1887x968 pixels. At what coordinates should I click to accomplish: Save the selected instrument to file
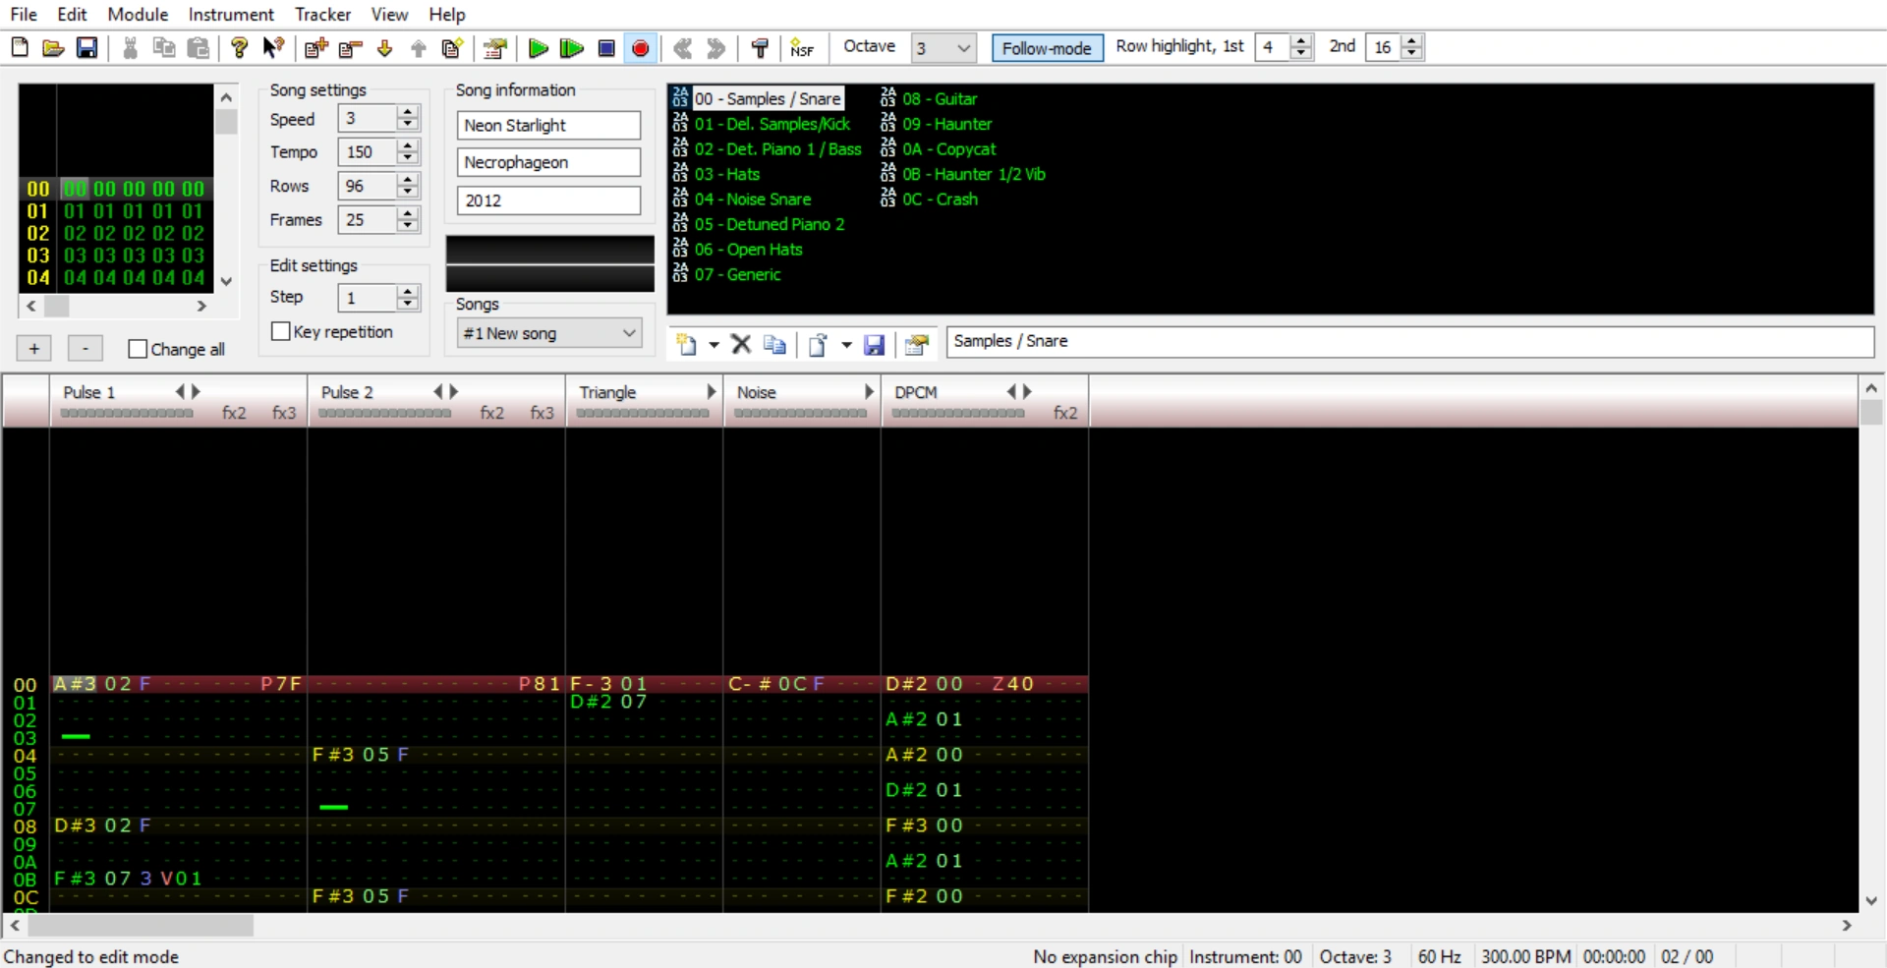point(874,345)
